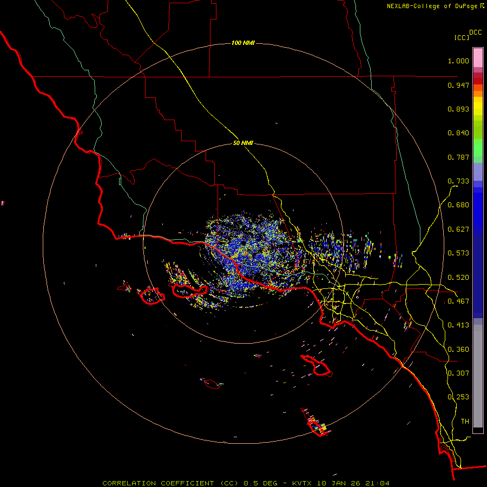Select the 0.840 scale value
Viewport: 487px width, 487px height.
pyautogui.click(x=458, y=133)
